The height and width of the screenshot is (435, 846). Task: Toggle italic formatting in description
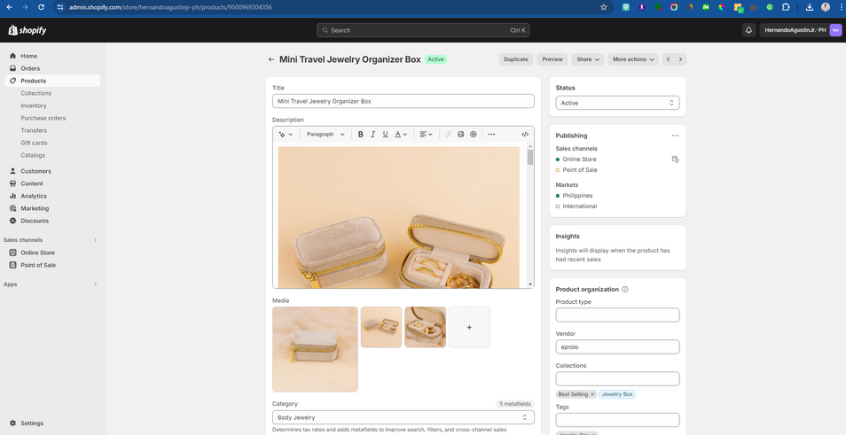point(372,134)
